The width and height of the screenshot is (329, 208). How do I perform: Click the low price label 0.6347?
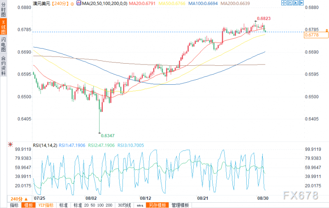tap(108, 136)
